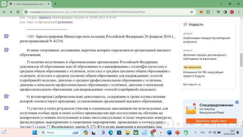Open the редакции link

(65, 22)
